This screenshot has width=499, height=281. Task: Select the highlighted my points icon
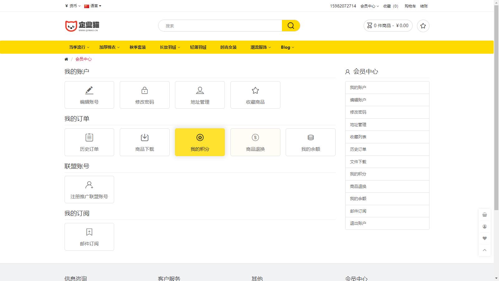[200, 137]
